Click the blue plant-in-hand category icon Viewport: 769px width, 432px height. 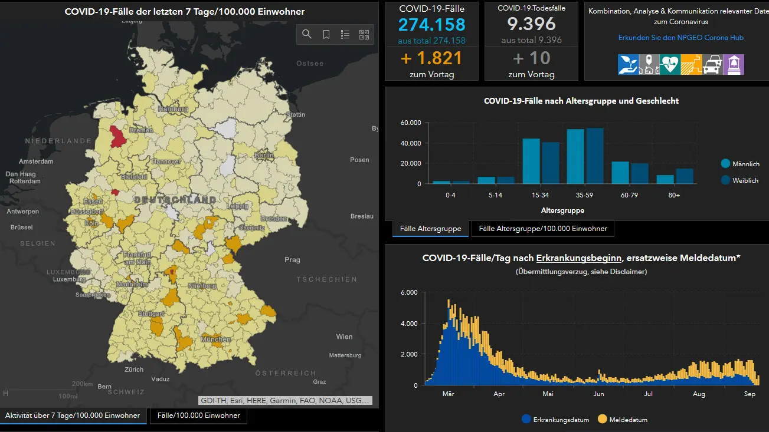pos(628,64)
